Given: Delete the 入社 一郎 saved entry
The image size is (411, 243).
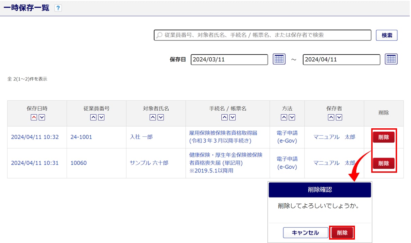Looking at the screenshot, I should tap(383, 137).
